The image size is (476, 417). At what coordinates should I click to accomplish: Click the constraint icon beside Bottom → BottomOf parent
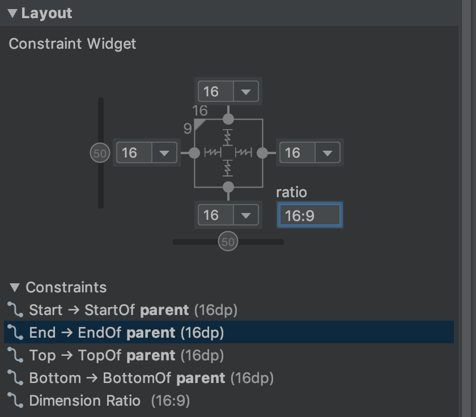click(15, 377)
